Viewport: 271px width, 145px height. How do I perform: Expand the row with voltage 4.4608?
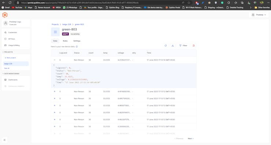click(x=55, y=105)
